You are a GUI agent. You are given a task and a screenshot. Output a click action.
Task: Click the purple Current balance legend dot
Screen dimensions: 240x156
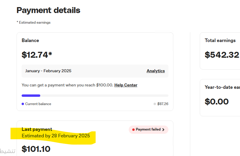point(23,104)
